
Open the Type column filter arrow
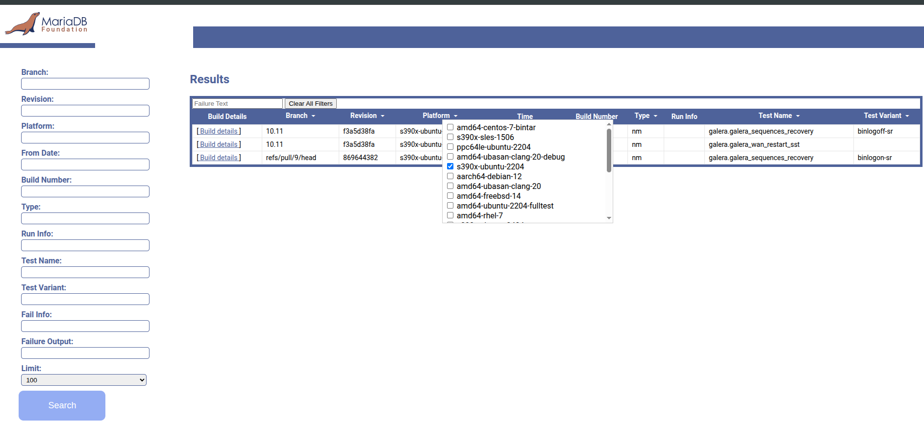click(655, 116)
